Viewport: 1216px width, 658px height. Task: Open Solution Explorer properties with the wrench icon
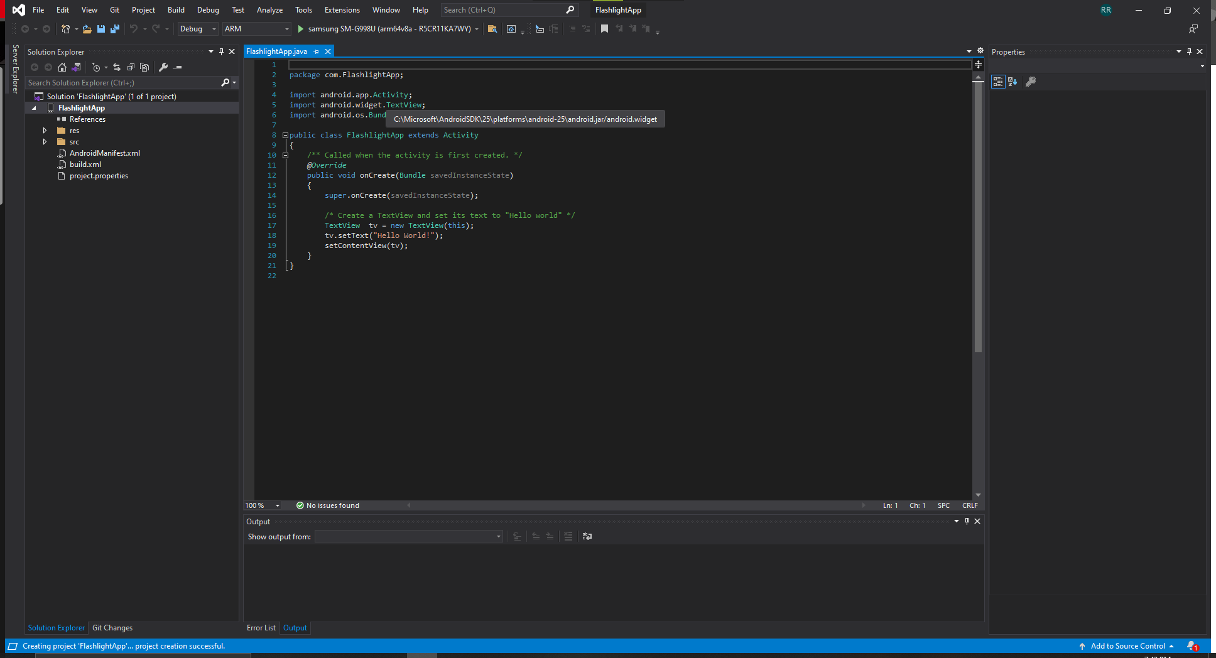(x=163, y=67)
